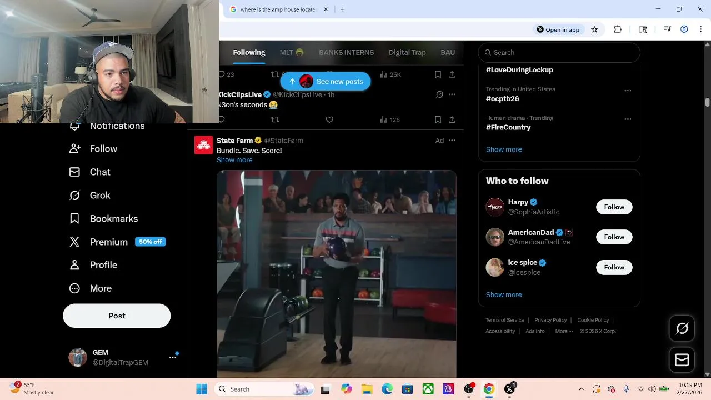Expand State Farm ad Show more
Viewport: 711px width, 400px height.
(234, 160)
